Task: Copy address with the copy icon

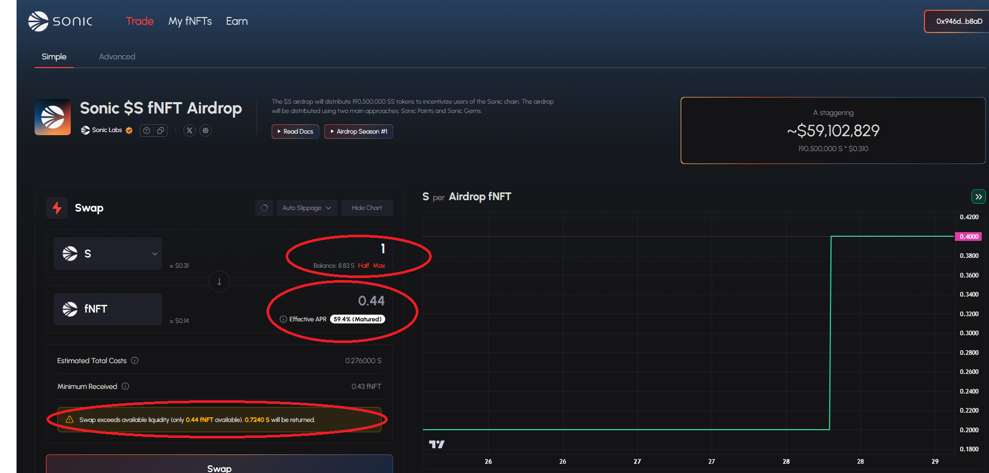Action: click(161, 131)
